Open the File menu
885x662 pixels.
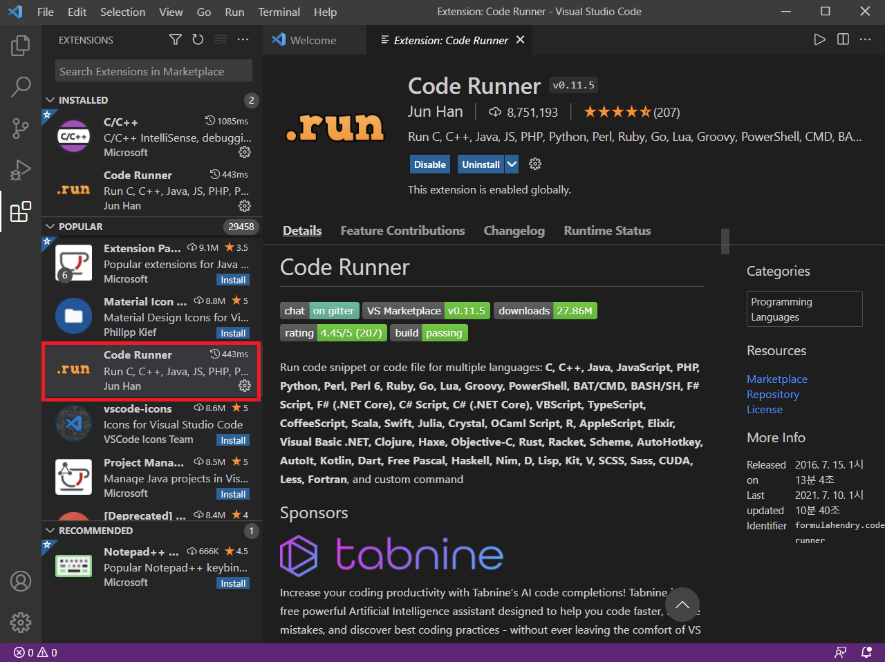[x=46, y=12]
